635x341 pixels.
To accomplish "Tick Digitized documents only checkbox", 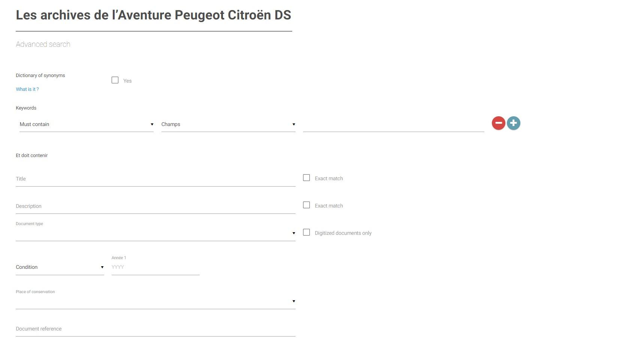I will pyautogui.click(x=306, y=233).
